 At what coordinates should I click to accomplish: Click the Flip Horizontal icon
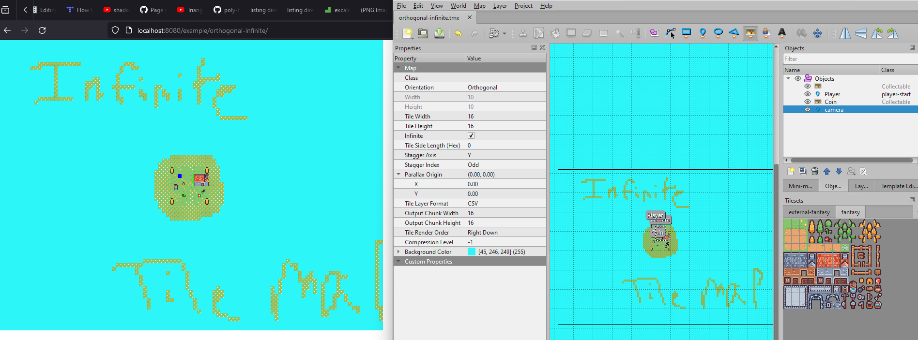click(845, 33)
